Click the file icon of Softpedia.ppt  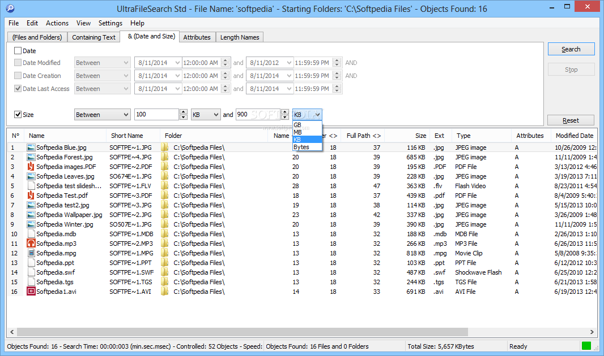click(31, 263)
